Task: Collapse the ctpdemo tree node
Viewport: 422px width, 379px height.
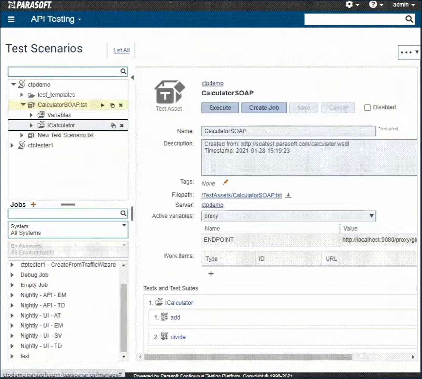Action: point(13,84)
